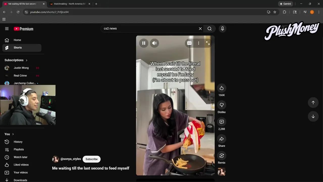
Task: Dislike this Short
Action: pos(222,105)
